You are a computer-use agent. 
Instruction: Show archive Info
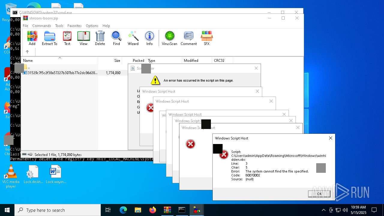coord(149,38)
